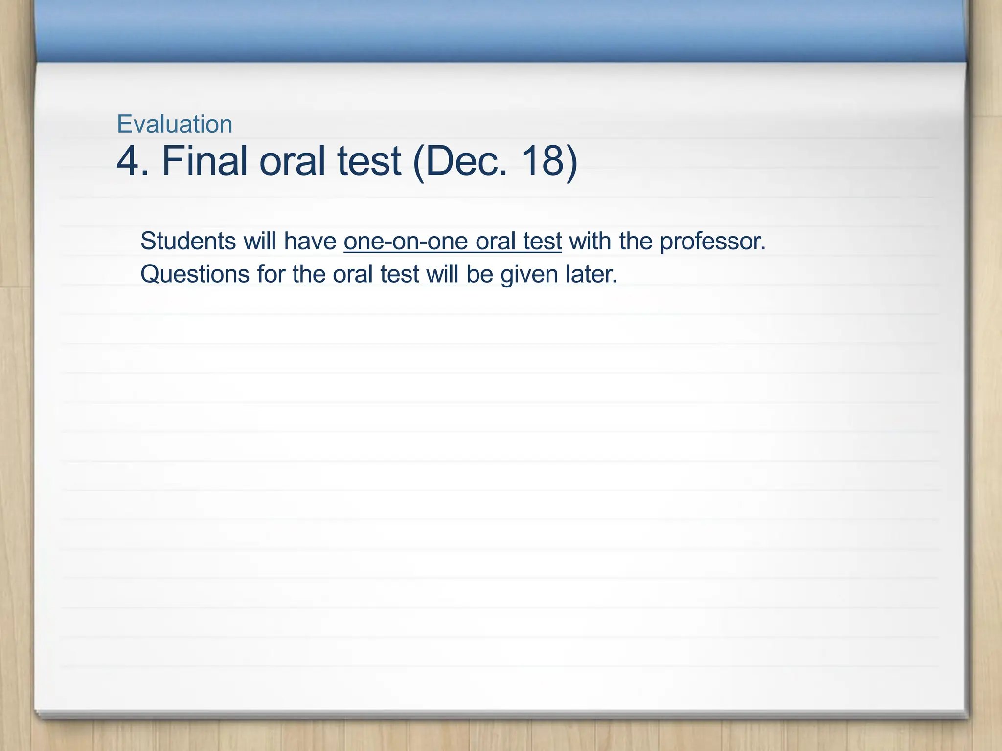Click the 'Evaluation' subtitle text
Screen dimensions: 1002x751
174,124
